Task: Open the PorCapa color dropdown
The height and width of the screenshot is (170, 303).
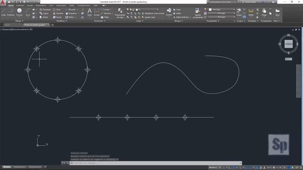Action: (x=222, y=9)
